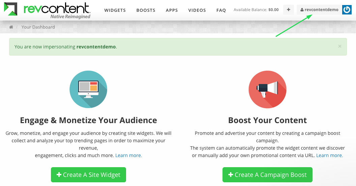The height and width of the screenshot is (186, 356).
Task: Click the impersonating revcontentdemo message text
Action: tap(66, 47)
